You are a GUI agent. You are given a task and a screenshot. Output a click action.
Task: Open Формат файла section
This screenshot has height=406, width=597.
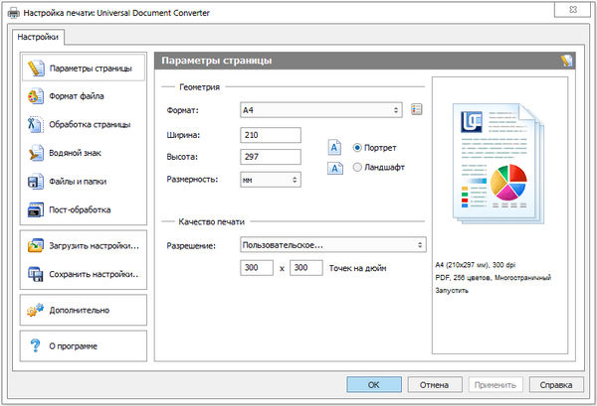pos(84,96)
